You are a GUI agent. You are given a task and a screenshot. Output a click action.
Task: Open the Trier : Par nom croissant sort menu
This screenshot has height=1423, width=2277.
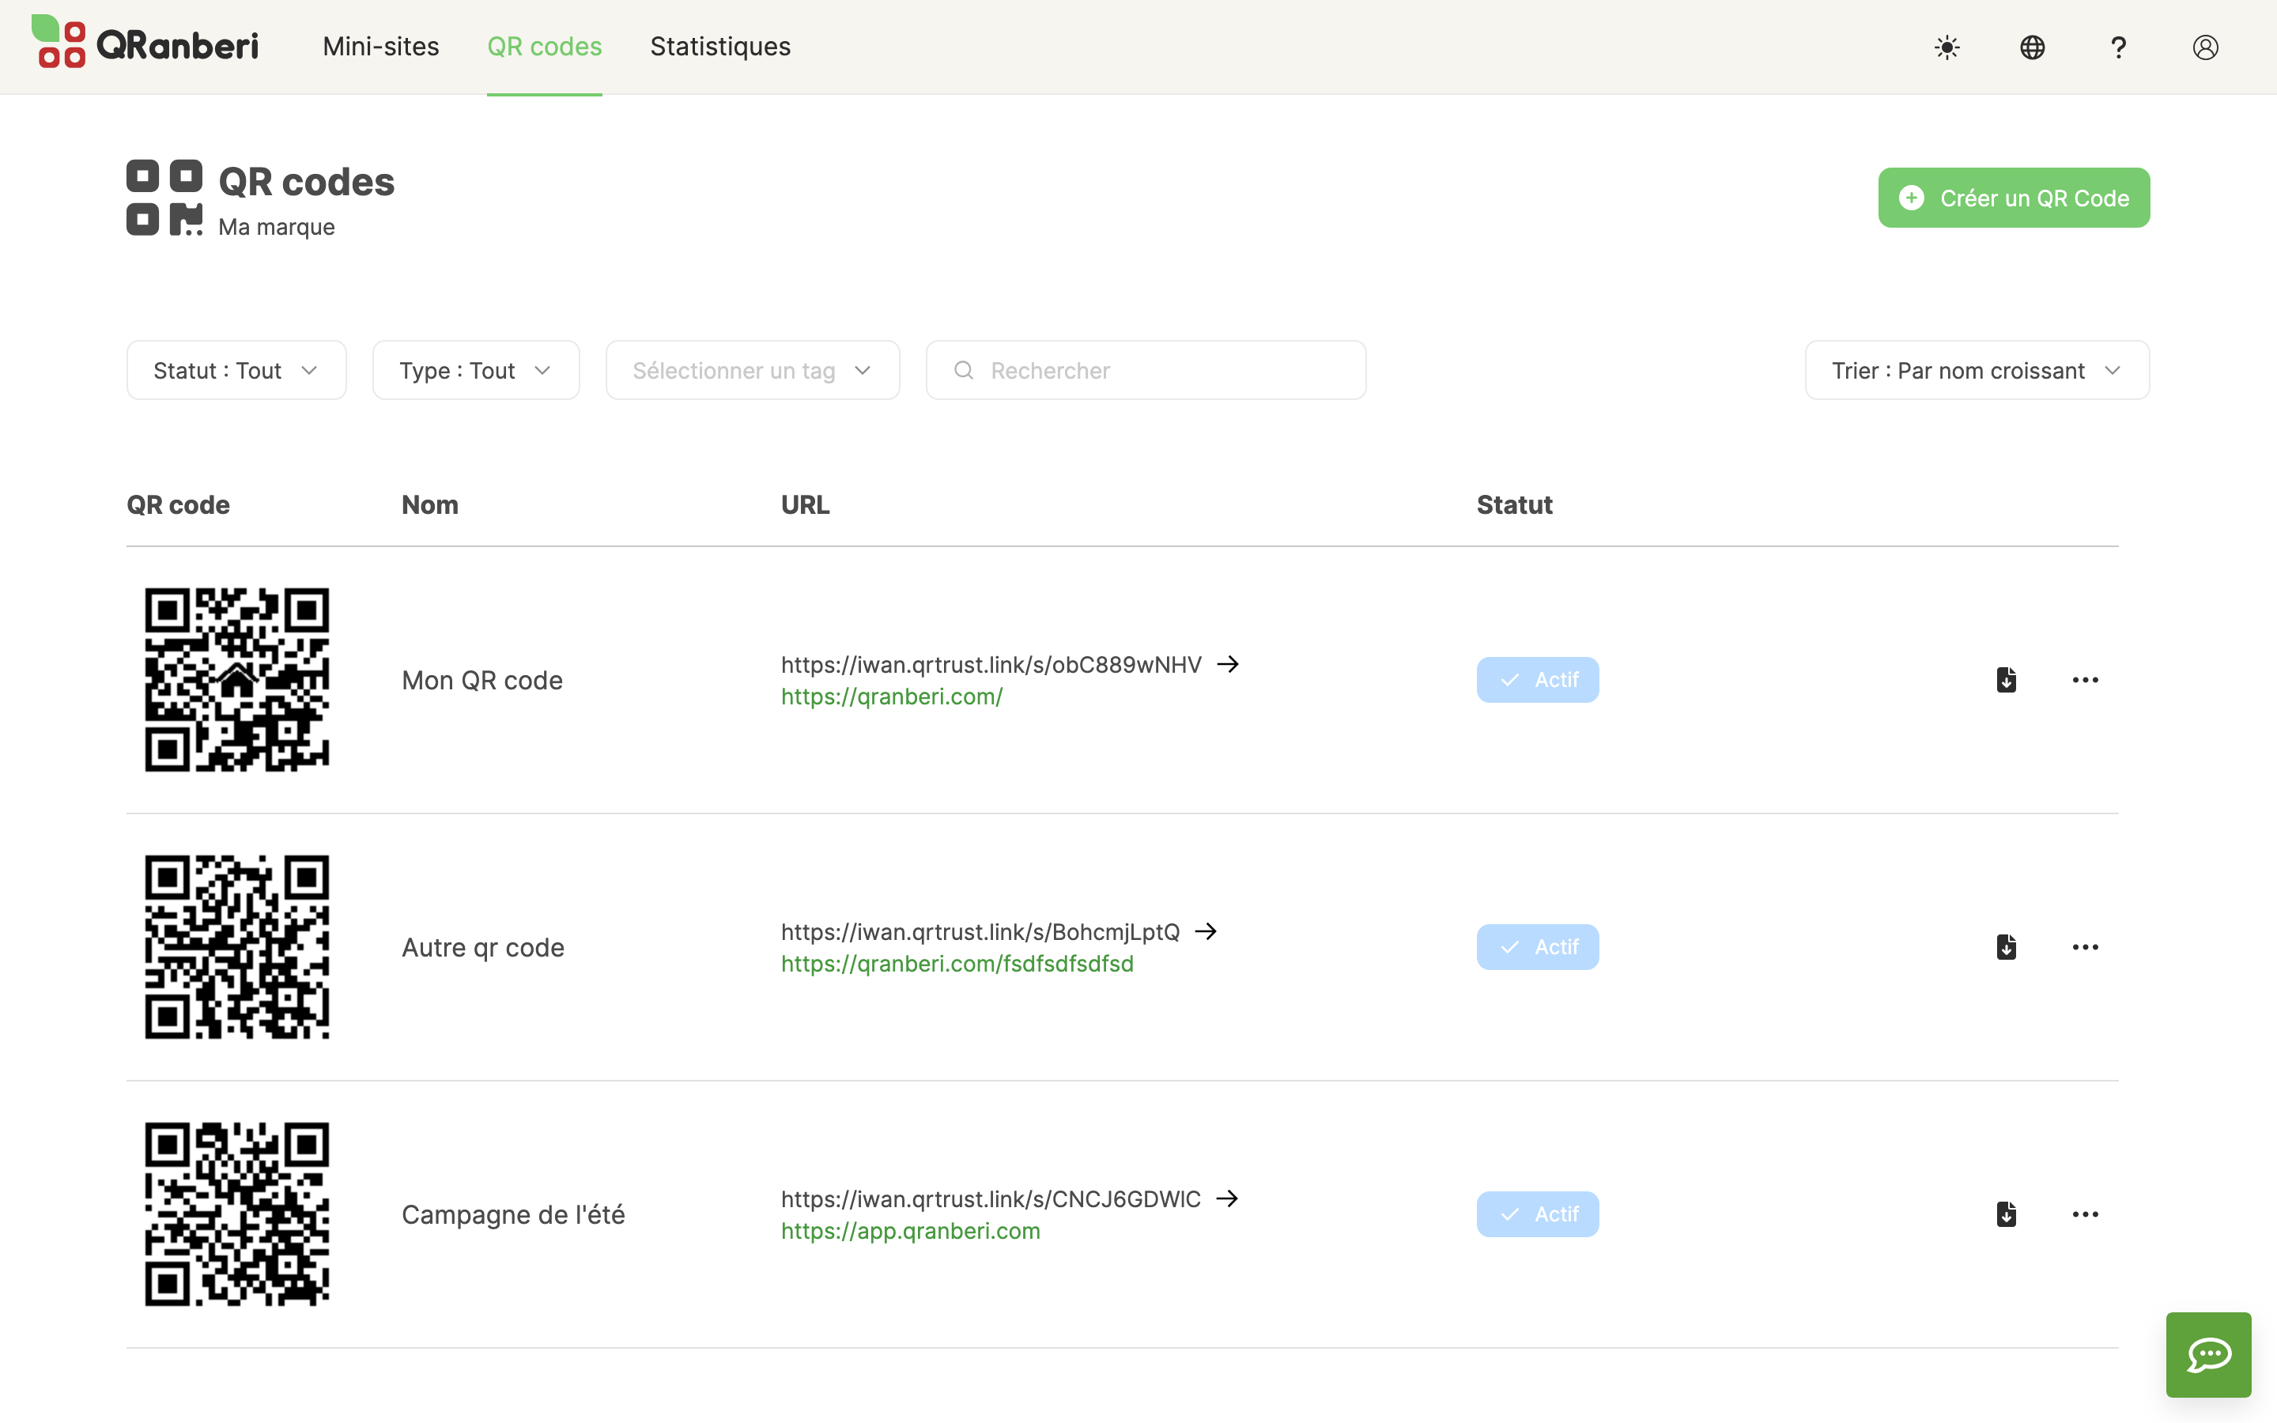coord(1976,371)
